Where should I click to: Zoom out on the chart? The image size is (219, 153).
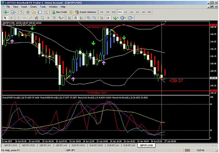point(94,18)
